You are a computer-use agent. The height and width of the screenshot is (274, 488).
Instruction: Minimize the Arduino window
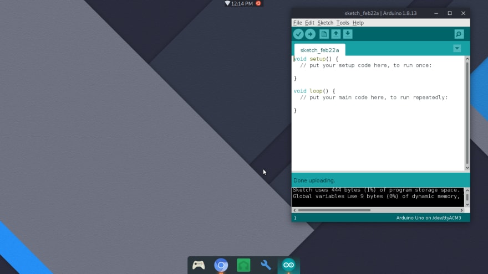436,13
